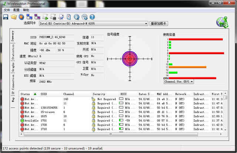Screen dimensions: 237x153
Task: Click the lock icon in the 15-xiaowu row
Action: pos(94,112)
